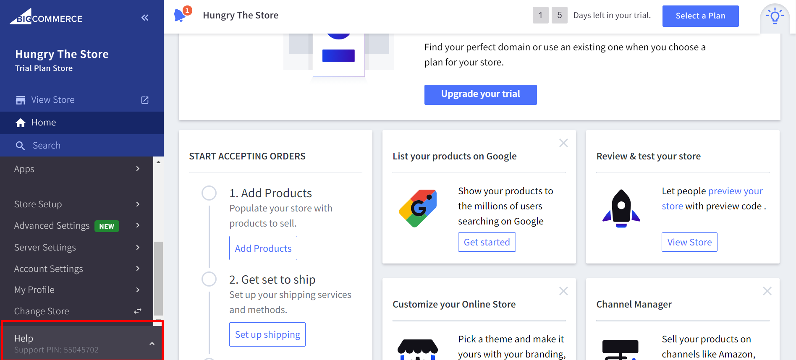Click the Upgrade your trial button
The height and width of the screenshot is (360, 796).
tap(480, 94)
